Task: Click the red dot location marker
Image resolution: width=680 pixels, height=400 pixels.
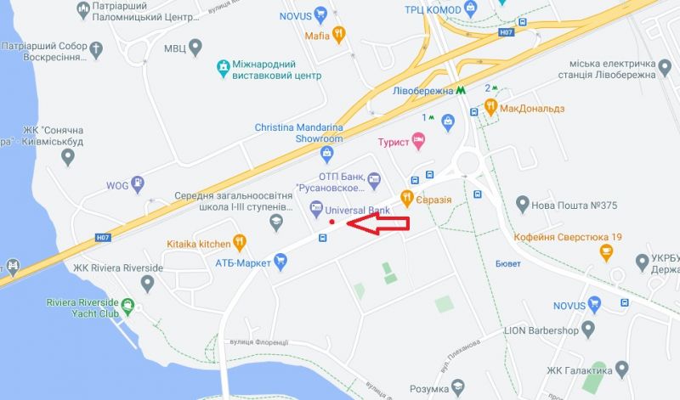Action: (331, 222)
